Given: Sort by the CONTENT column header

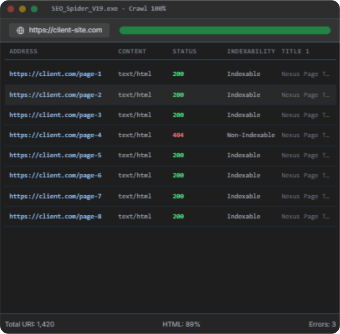Looking at the screenshot, I should point(132,51).
